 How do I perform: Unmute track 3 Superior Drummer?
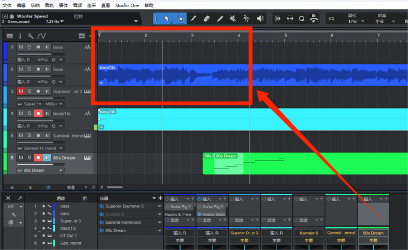point(21,91)
